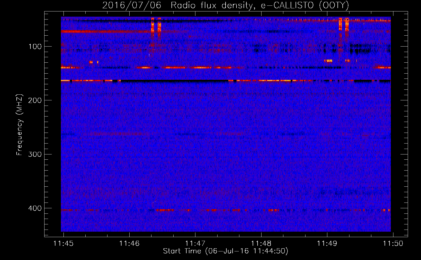This screenshot has width=421, height=260.
Task: Click the 11:50 time tick label
Action: [393, 244]
